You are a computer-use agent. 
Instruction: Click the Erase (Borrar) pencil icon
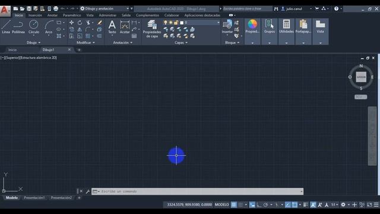pos(99,23)
